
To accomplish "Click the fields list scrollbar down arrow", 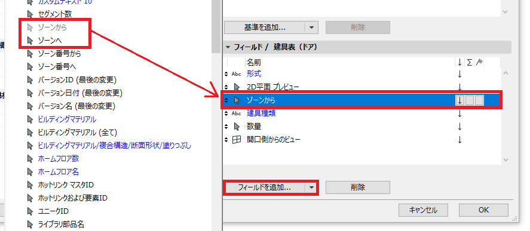I will point(506,159).
